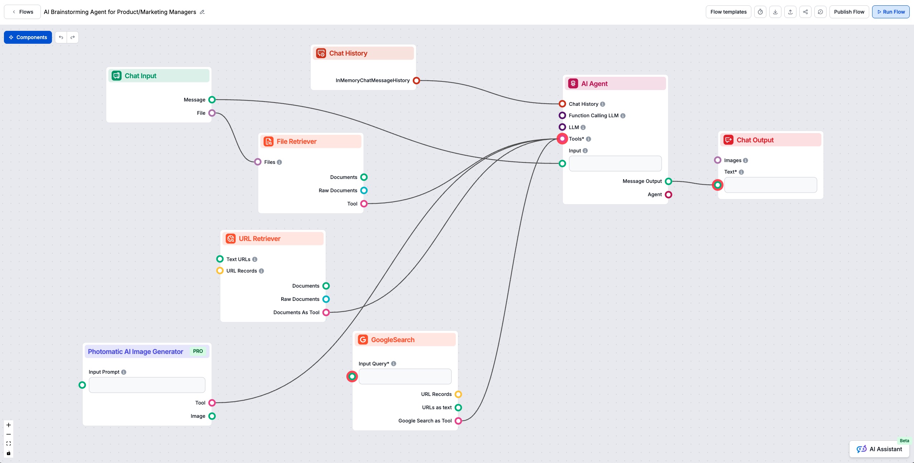
Task: Zoom out on the canvas
Action: point(8,434)
